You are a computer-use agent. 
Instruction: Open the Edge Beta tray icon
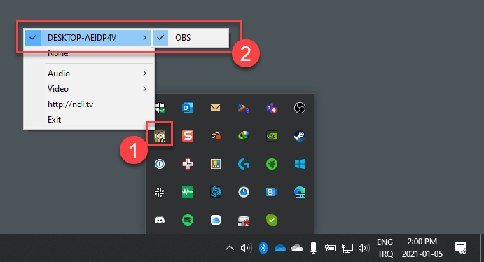pyautogui.click(x=299, y=192)
